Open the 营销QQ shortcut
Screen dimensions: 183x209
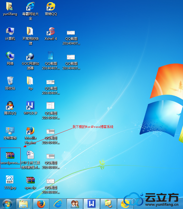coord(51,9)
